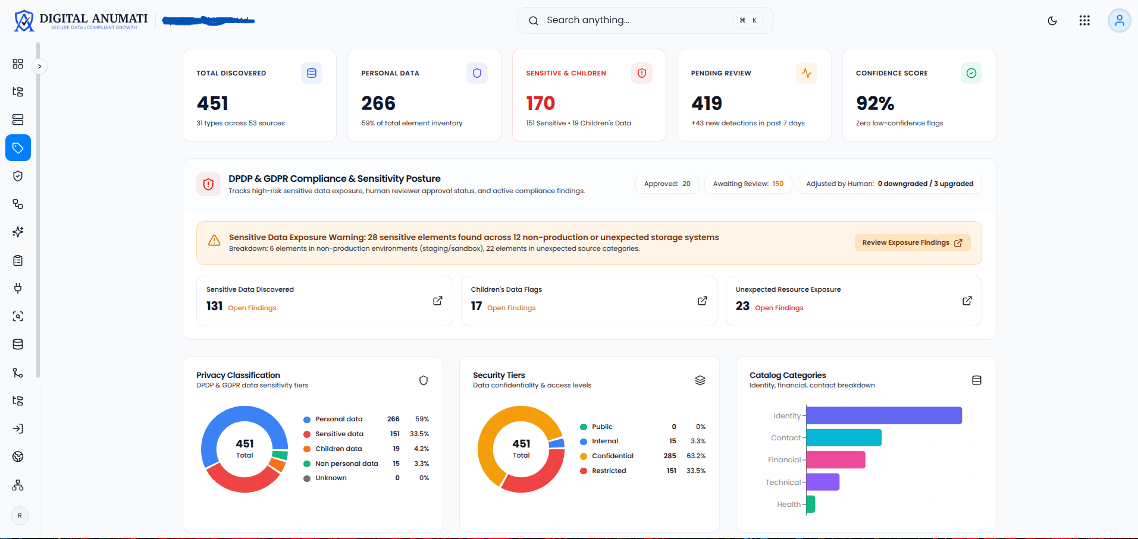Click the Identity bar in Catalog Categories

884,415
